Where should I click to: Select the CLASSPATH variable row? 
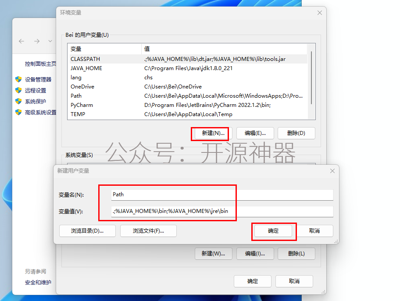pos(188,59)
